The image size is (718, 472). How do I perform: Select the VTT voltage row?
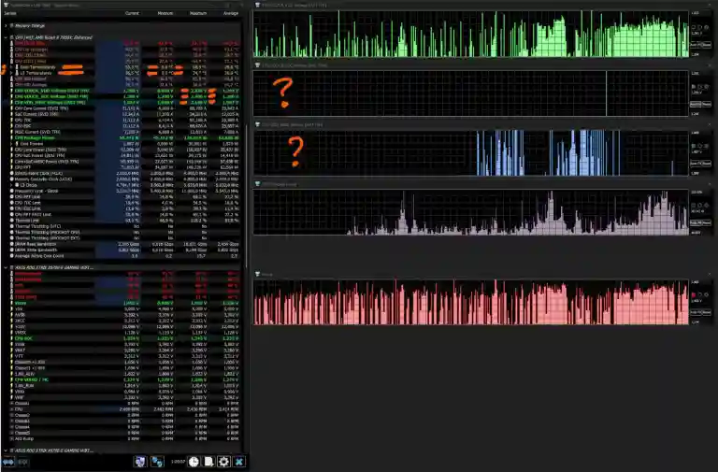pos(124,356)
